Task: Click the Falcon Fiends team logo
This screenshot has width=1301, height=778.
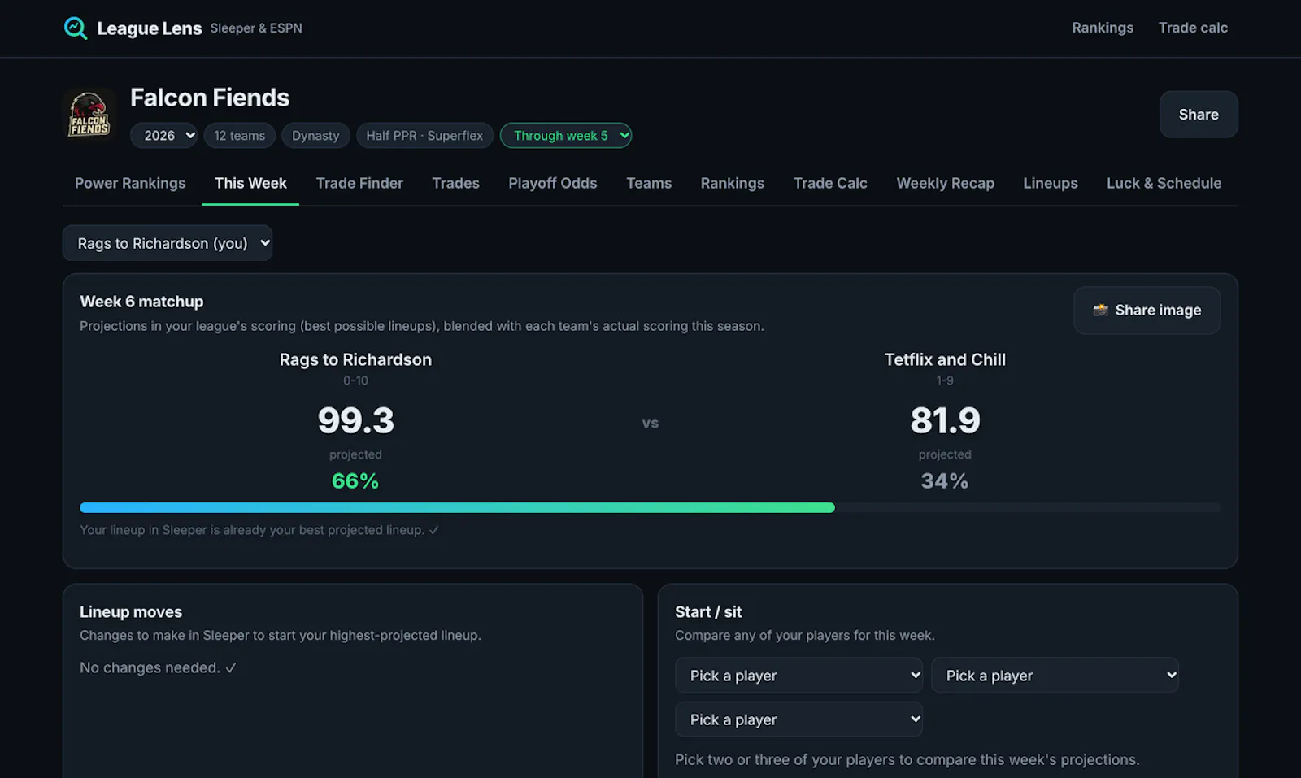Action: [x=89, y=115]
